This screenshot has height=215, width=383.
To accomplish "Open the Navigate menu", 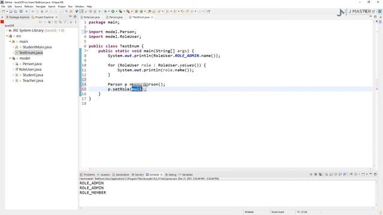I will [x=41, y=7].
